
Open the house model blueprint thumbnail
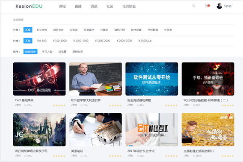click(95, 130)
